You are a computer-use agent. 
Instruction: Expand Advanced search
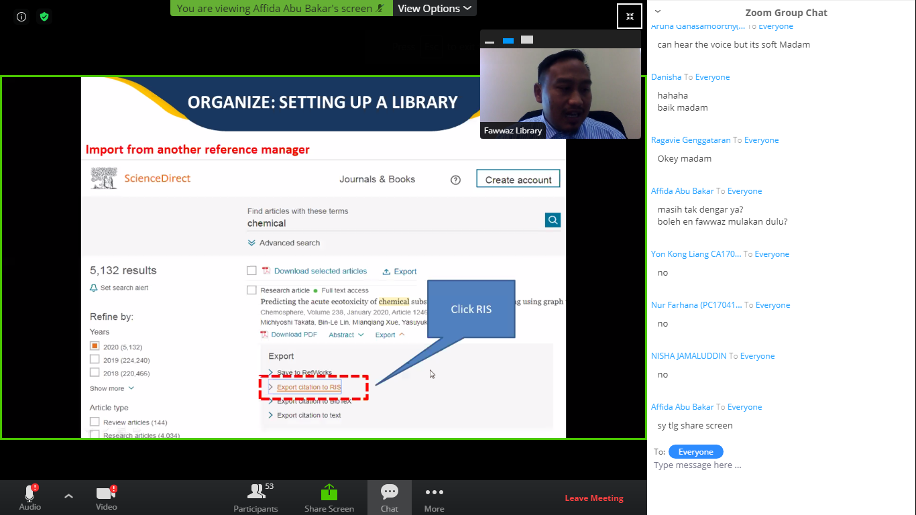(284, 243)
